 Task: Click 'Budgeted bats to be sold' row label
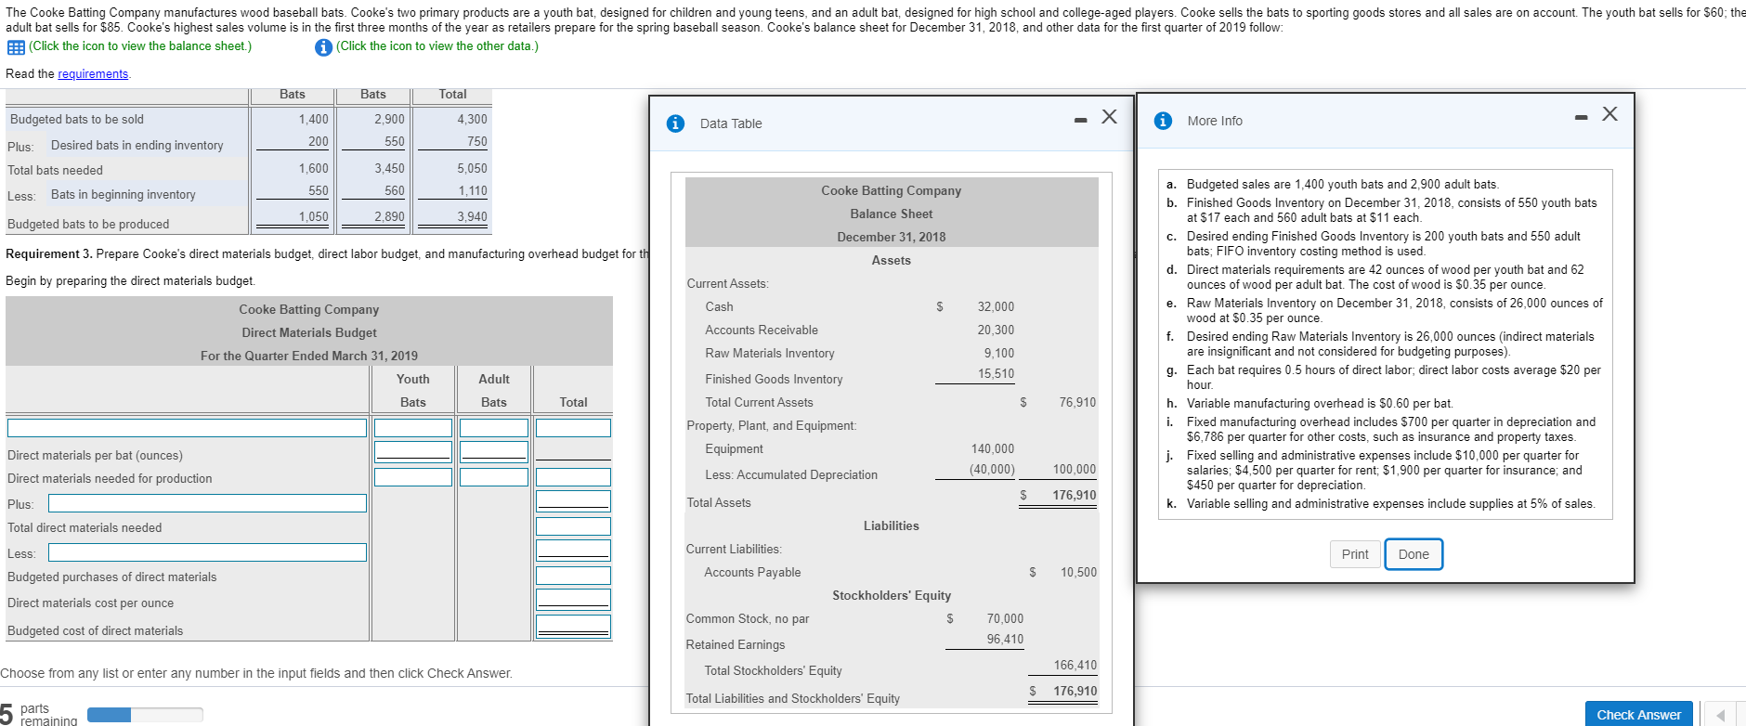coord(77,120)
